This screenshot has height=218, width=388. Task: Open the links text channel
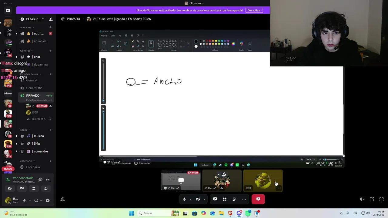coord(36,144)
